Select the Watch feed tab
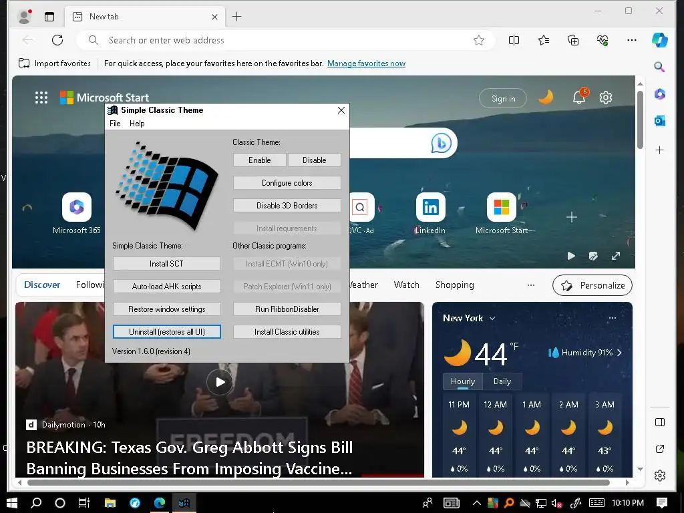Screen dimensions: 684x513 tap(406, 285)
